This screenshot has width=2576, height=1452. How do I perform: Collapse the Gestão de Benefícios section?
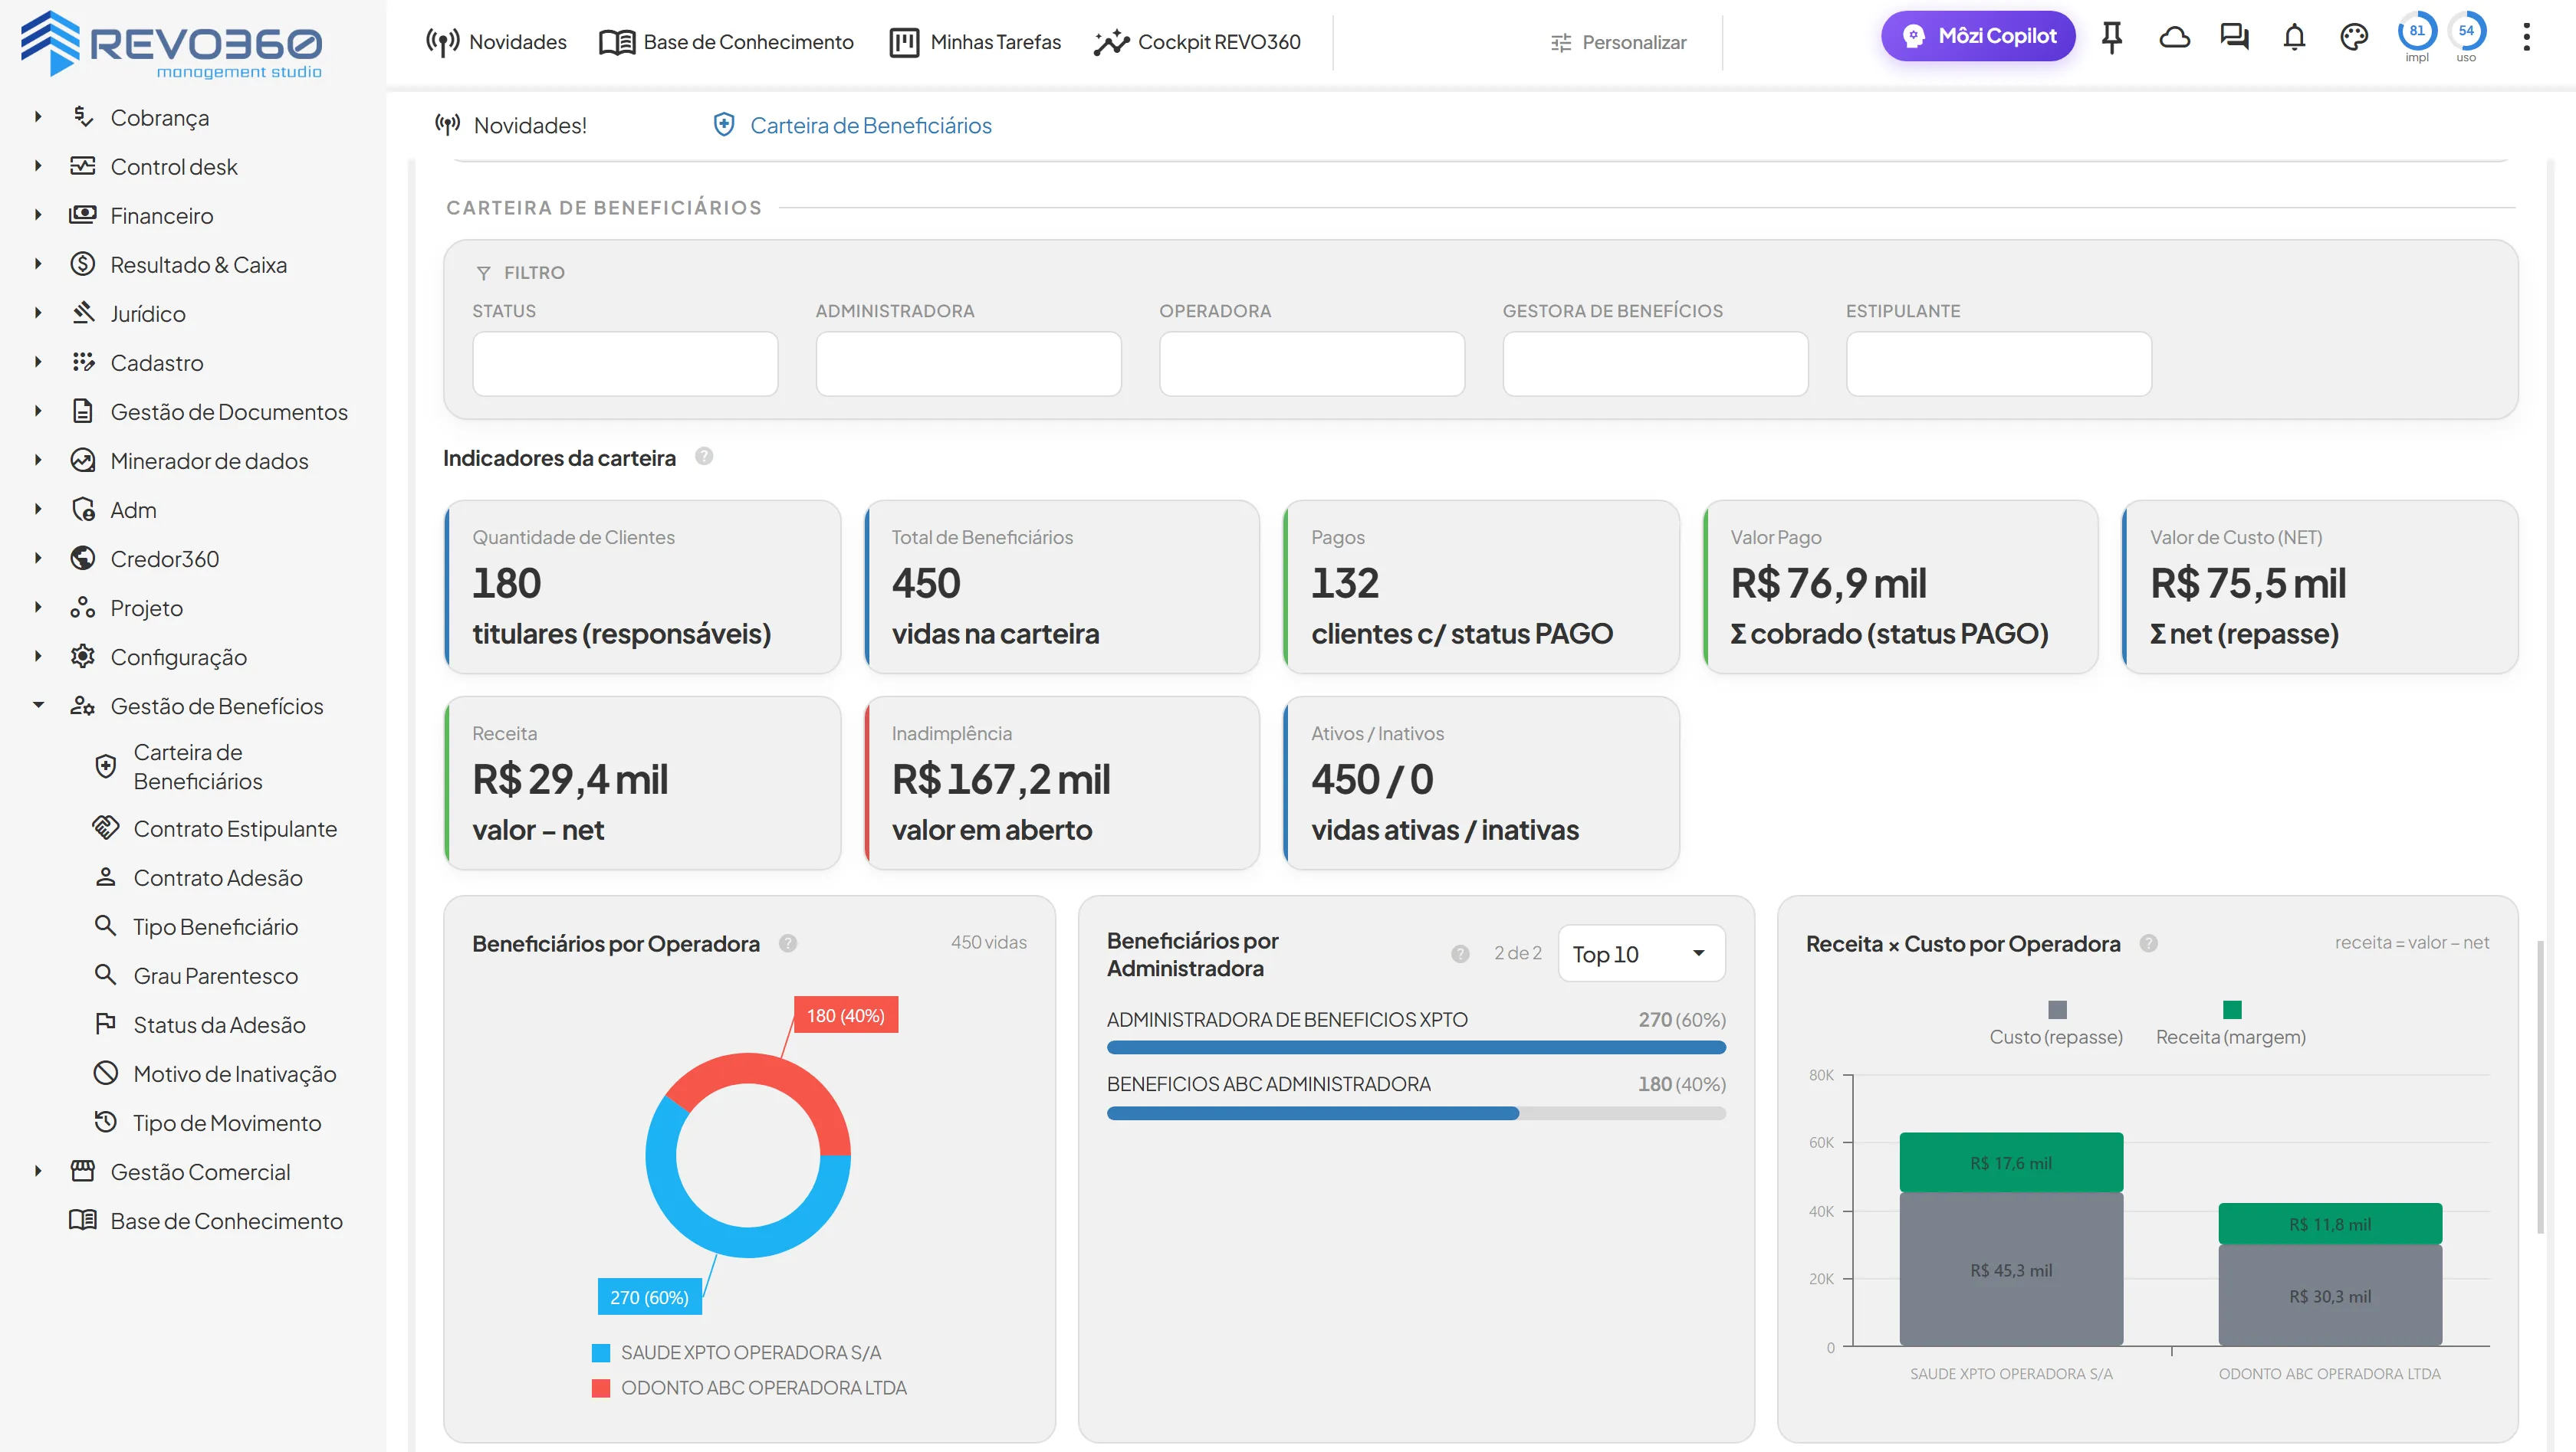click(x=38, y=706)
